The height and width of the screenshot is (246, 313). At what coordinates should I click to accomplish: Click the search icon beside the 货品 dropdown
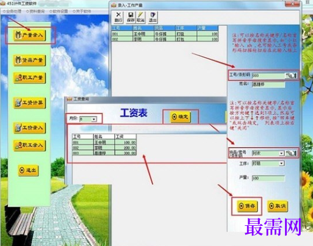pos(291,153)
